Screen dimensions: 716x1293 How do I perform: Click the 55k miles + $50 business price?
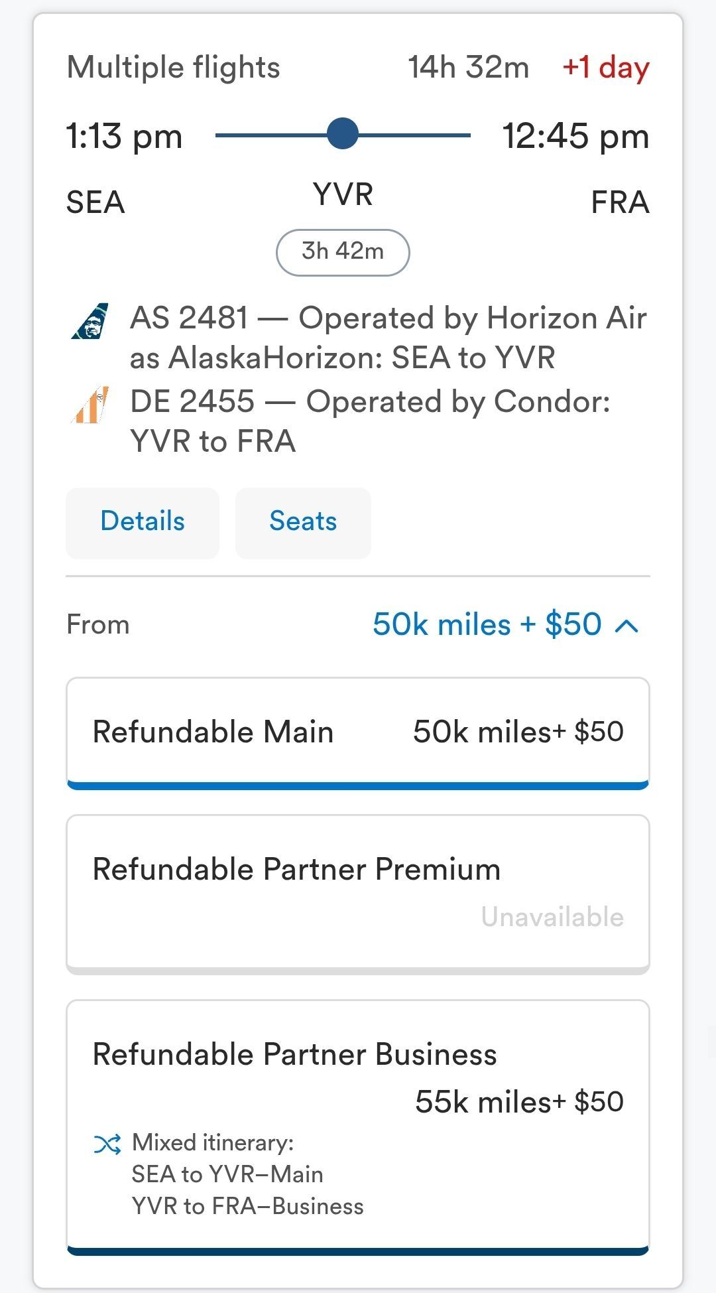coord(519,1102)
